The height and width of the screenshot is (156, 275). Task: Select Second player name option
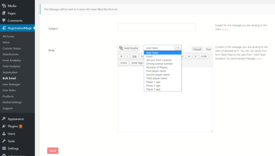[163, 75]
